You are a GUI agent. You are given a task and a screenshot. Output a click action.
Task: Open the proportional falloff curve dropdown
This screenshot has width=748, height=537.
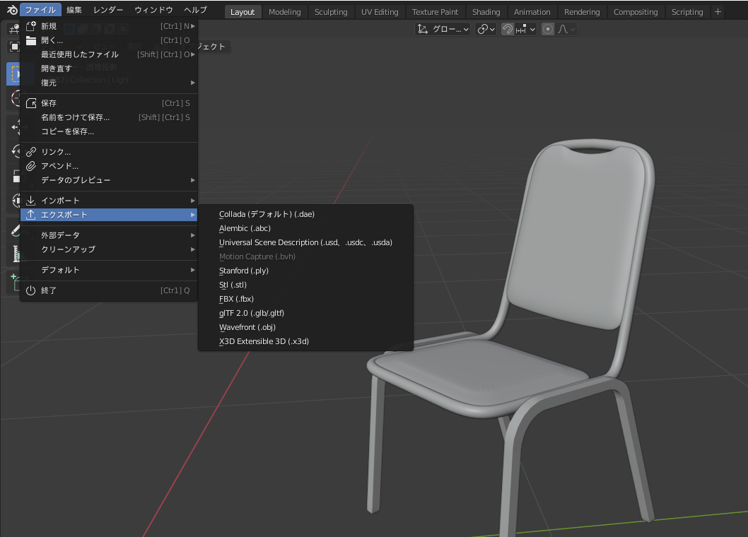click(566, 29)
